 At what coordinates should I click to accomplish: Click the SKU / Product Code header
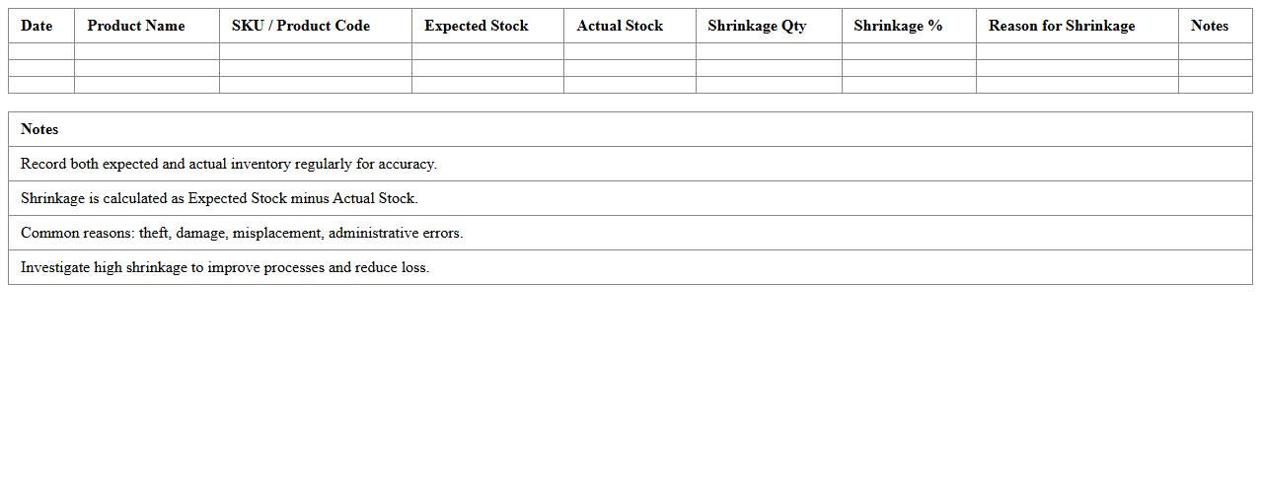[x=301, y=26]
